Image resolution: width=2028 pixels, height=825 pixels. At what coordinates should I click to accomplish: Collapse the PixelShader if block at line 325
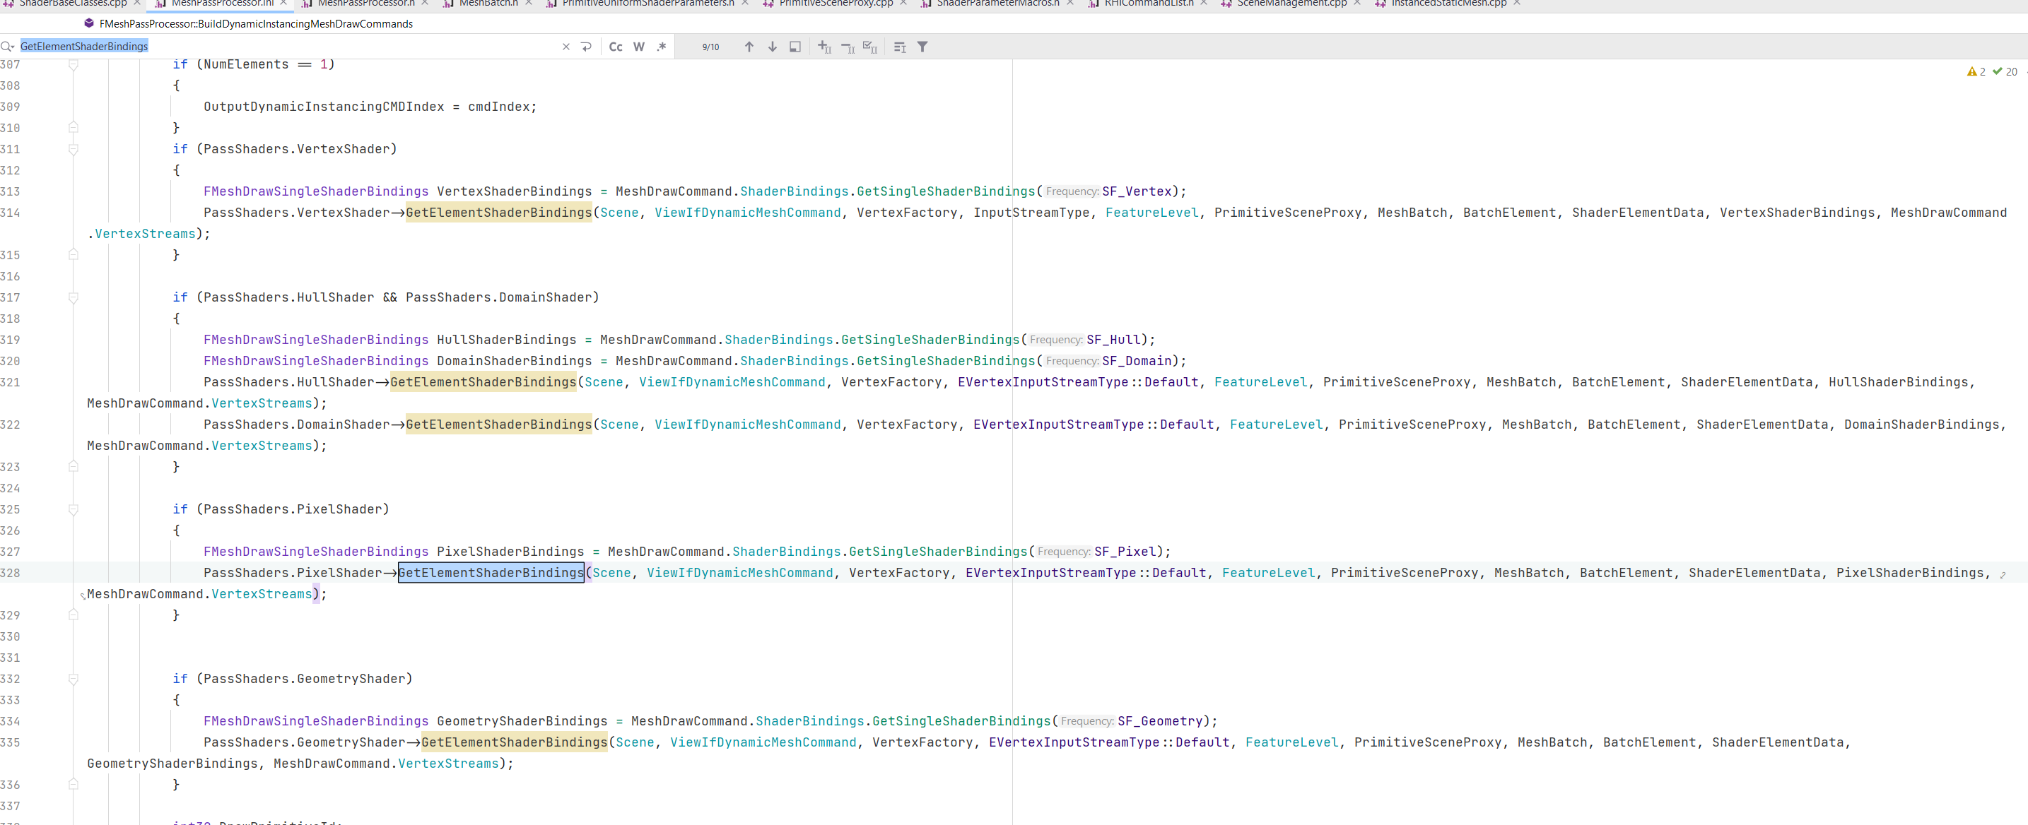coord(74,510)
